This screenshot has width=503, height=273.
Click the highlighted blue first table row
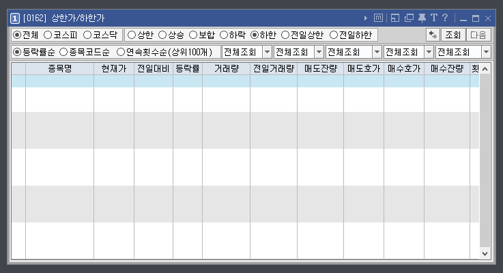pyautogui.click(x=246, y=81)
